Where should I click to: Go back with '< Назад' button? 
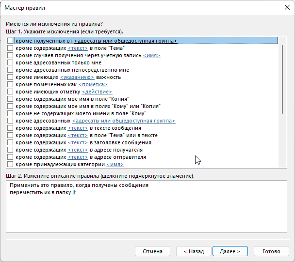(190, 251)
